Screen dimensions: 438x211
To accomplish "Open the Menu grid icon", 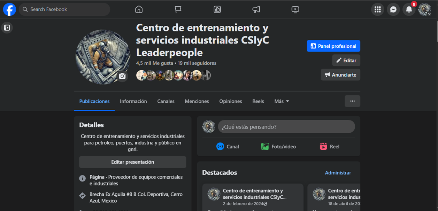I will 377,9.
